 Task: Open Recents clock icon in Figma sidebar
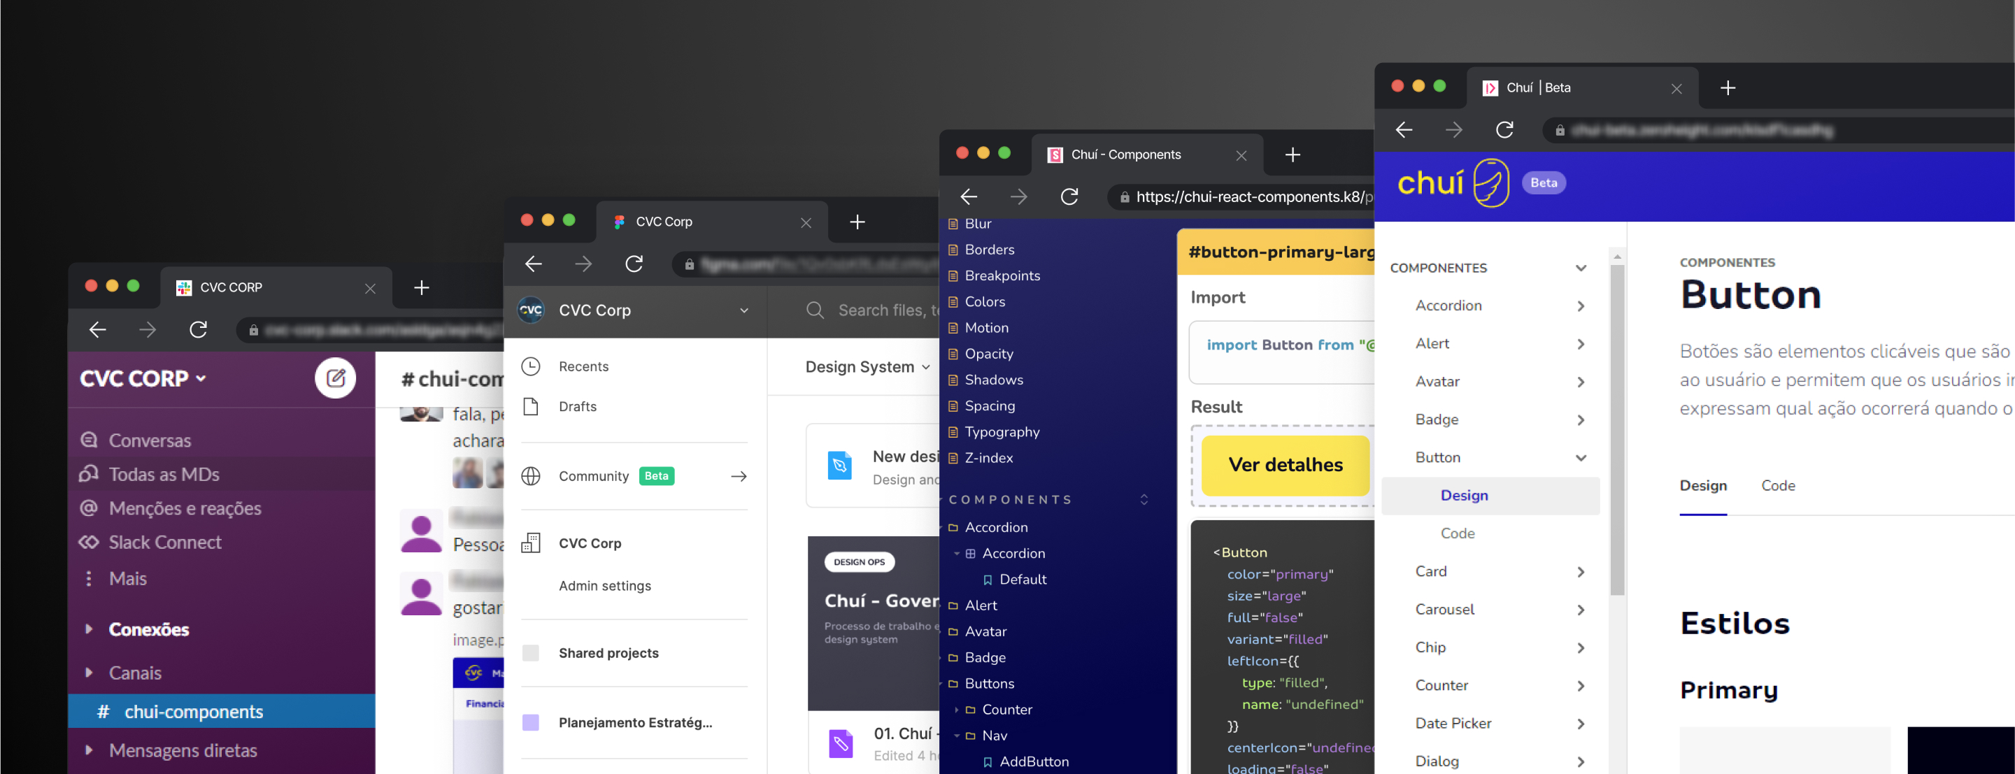[x=531, y=366]
